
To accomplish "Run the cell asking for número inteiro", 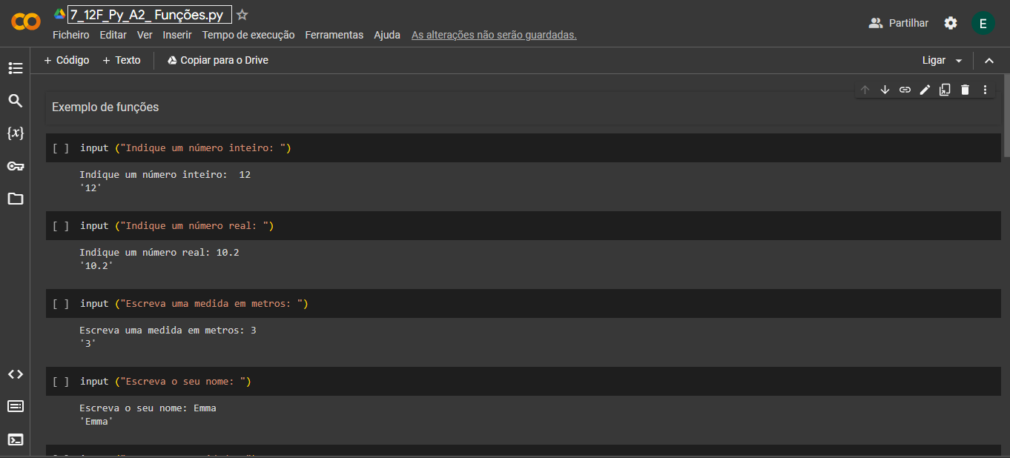I will point(61,148).
